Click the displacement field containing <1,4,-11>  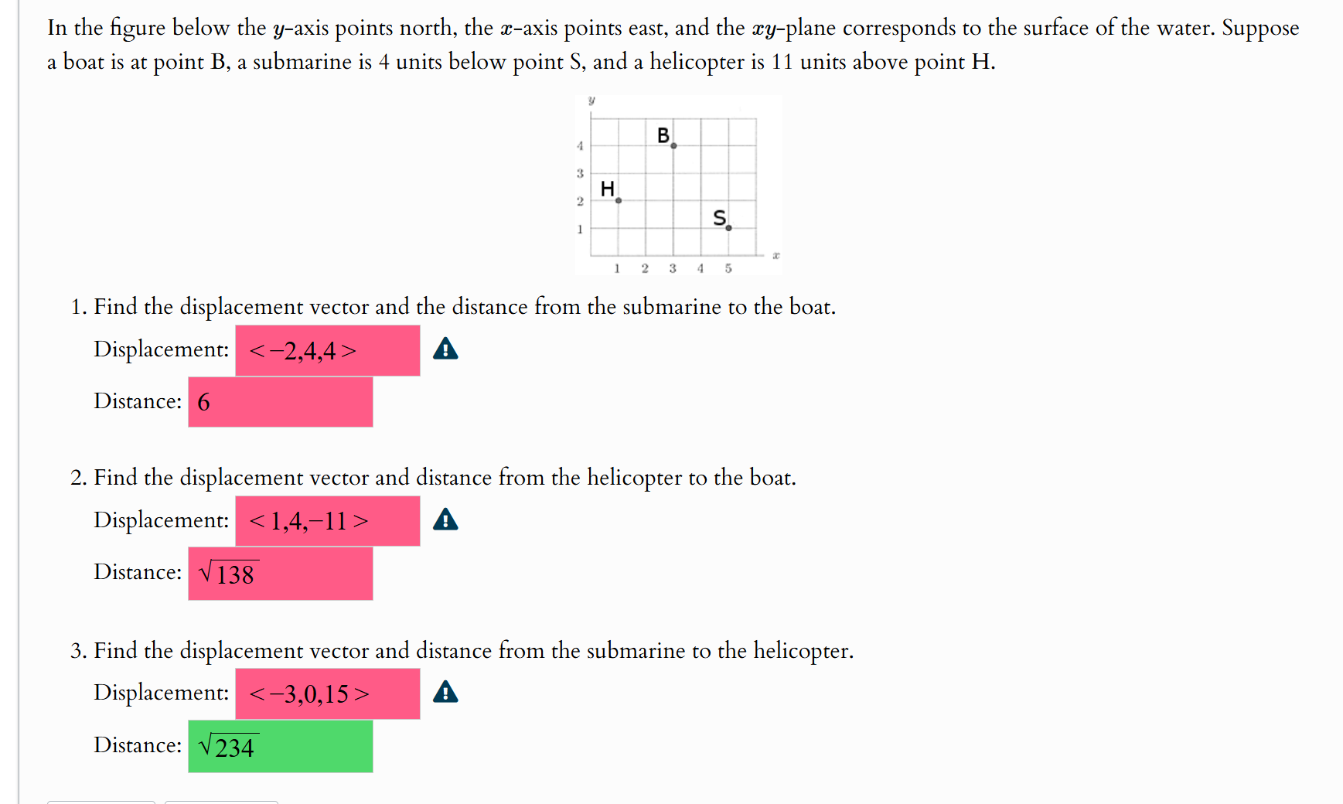click(x=328, y=521)
